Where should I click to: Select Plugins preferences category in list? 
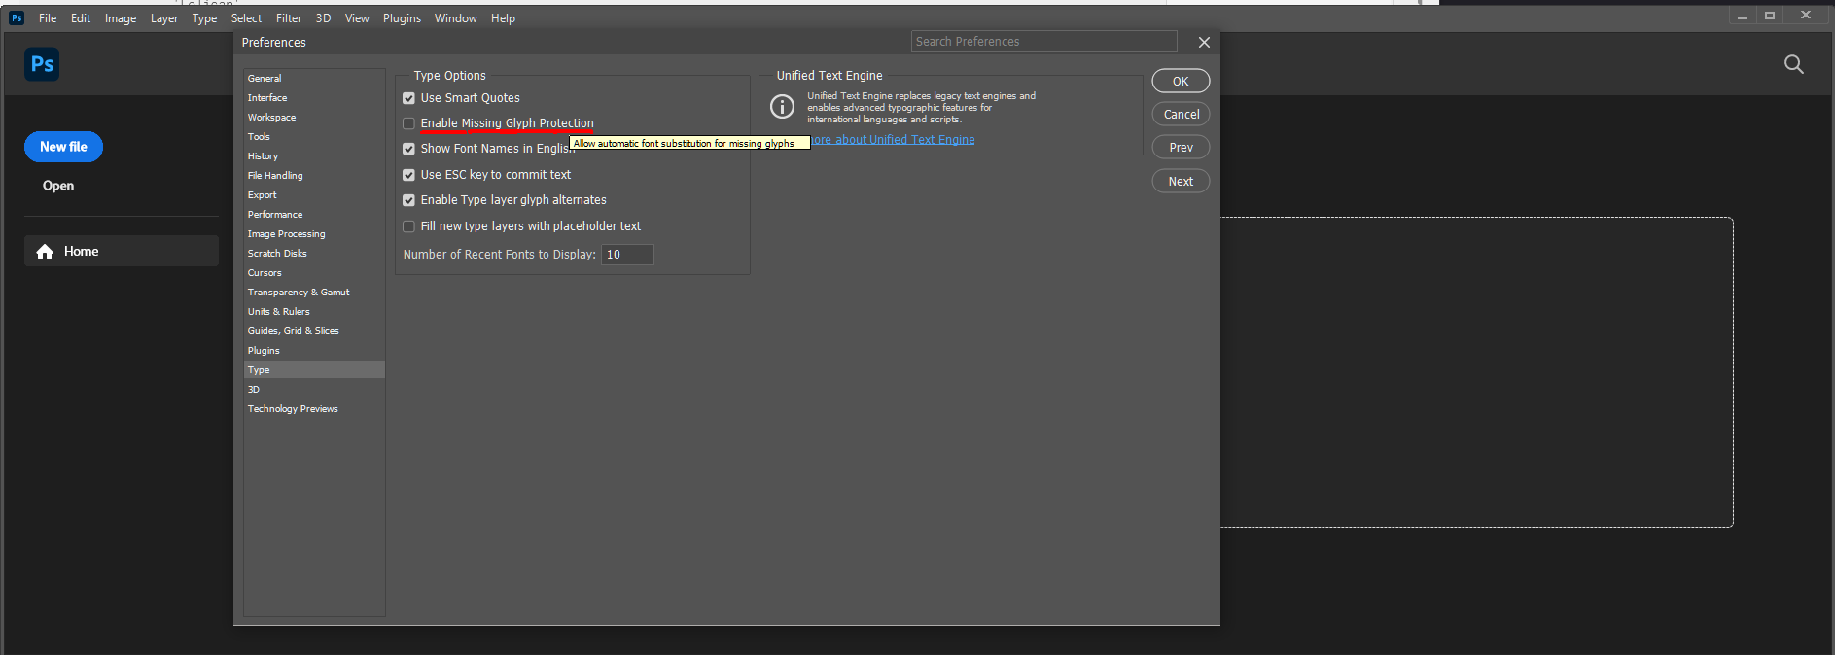coord(314,351)
